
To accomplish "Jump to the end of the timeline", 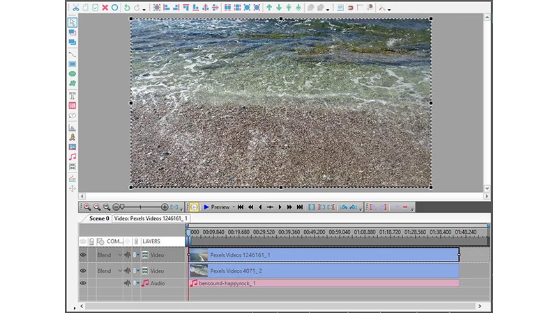I will (x=300, y=207).
